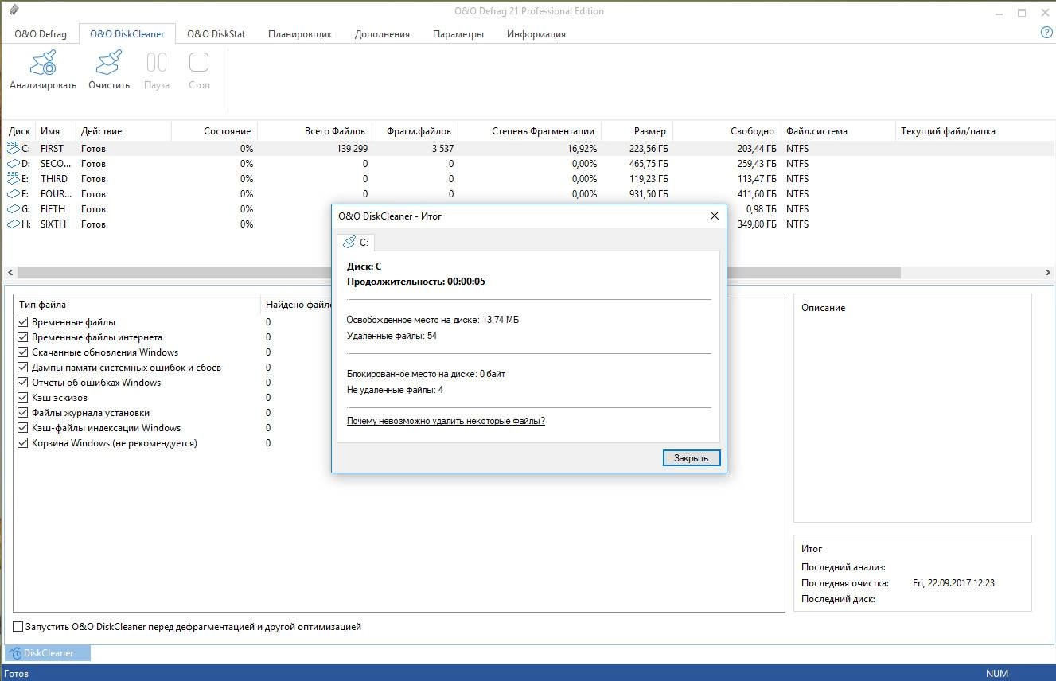Click size value 931,50 ГБ
This screenshot has height=681, width=1056.
[649, 194]
